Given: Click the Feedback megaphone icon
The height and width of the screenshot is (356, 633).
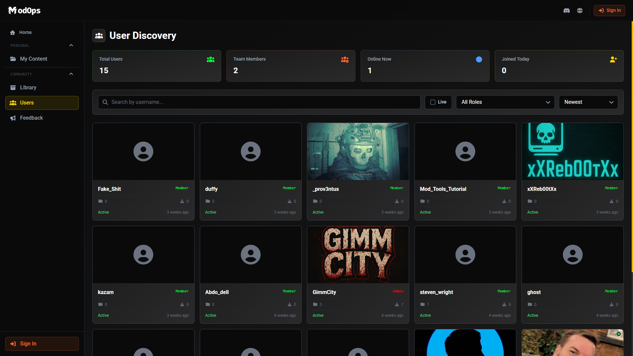Looking at the screenshot, I should (x=13, y=118).
